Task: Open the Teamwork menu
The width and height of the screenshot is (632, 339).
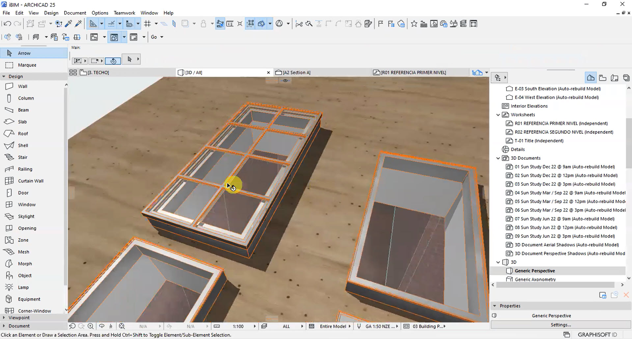Action: (124, 13)
